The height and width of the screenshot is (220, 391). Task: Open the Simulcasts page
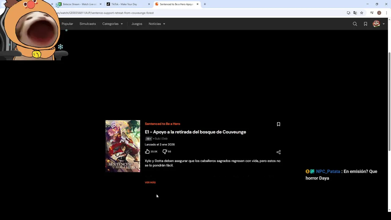(88, 24)
